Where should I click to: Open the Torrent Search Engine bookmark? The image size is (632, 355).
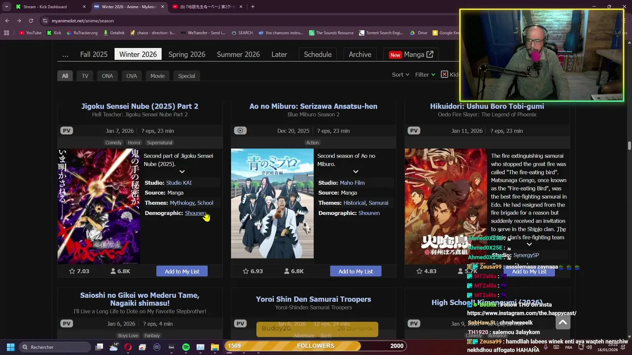click(381, 33)
